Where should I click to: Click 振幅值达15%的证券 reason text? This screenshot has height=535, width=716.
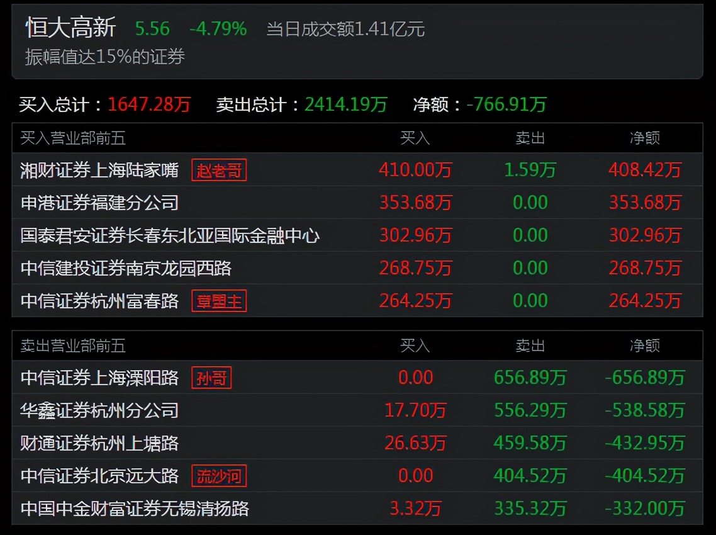[x=105, y=57]
